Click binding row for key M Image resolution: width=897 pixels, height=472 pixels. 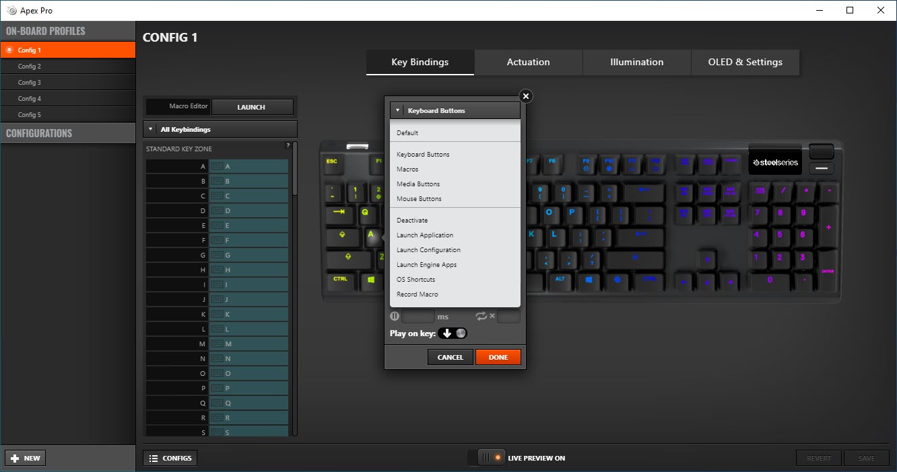[x=217, y=344]
